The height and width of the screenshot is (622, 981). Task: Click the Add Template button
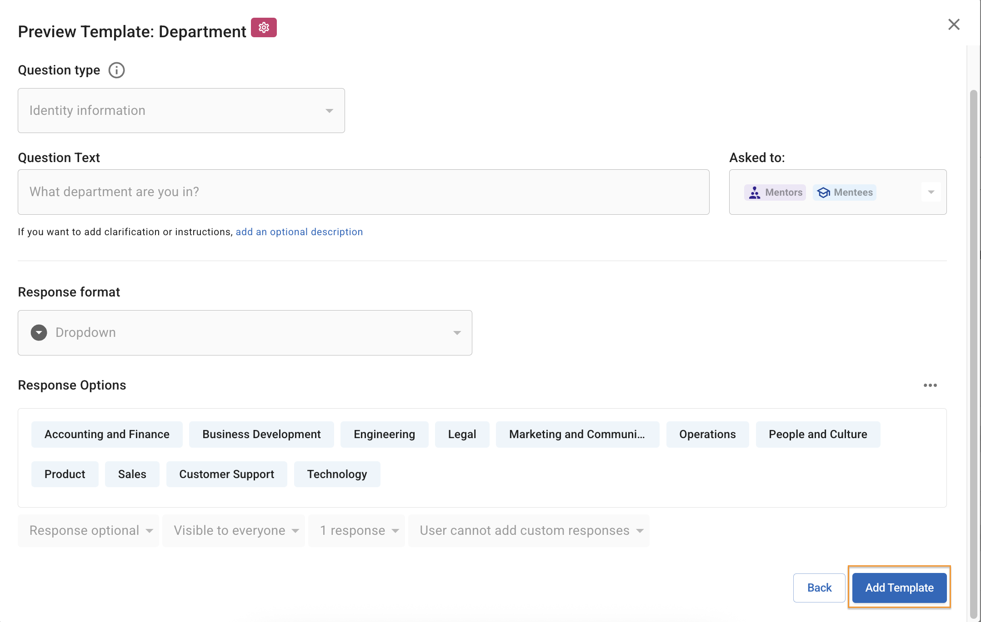point(899,587)
